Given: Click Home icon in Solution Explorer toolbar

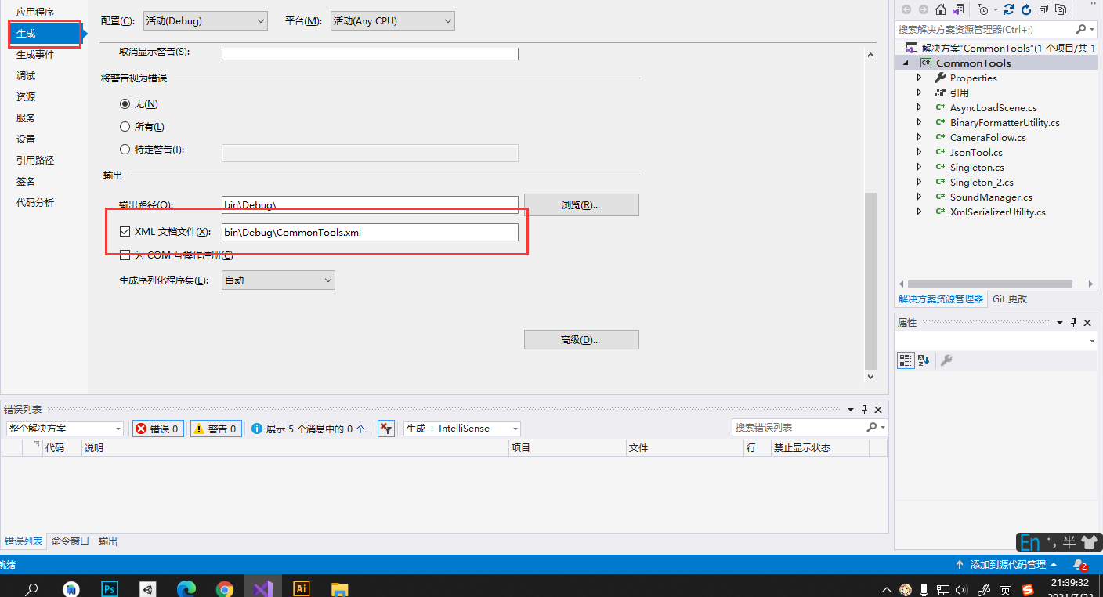Looking at the screenshot, I should 941,9.
